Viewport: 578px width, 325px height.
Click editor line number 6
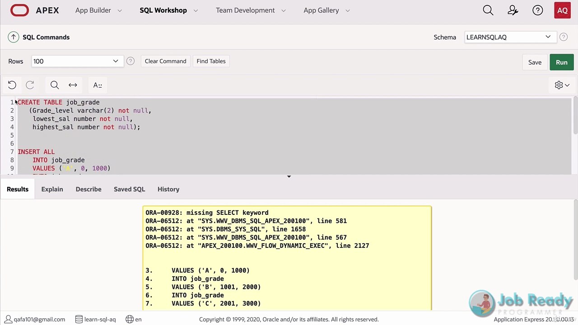coord(12,144)
